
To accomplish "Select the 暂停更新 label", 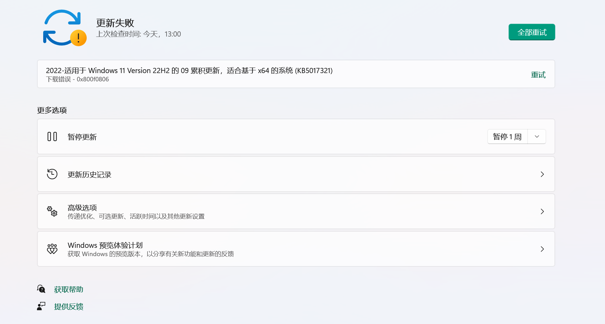I will pos(82,137).
